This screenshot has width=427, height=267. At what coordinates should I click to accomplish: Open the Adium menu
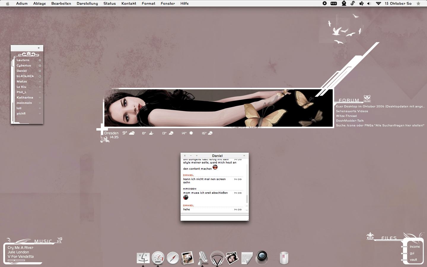[x=22, y=4]
